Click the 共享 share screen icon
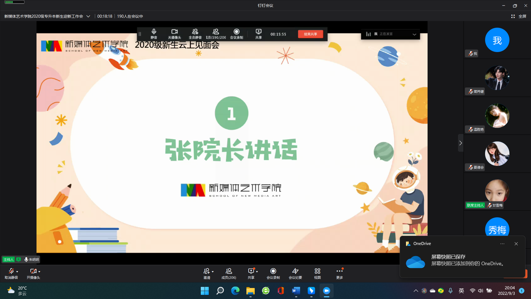Screen dimensions: 531x299 (x=251, y=271)
